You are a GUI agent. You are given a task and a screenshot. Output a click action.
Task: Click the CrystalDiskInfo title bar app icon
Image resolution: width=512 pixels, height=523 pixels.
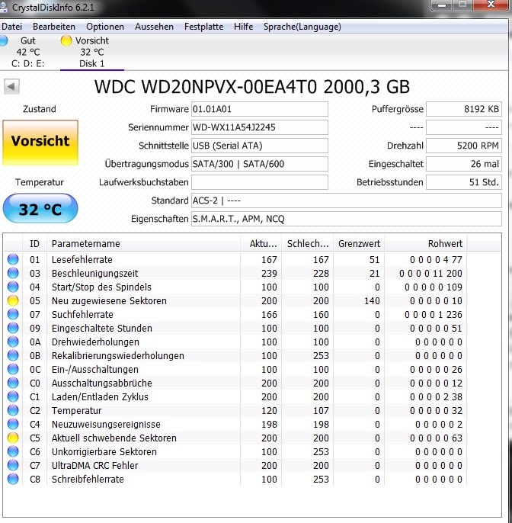coord(3,7)
